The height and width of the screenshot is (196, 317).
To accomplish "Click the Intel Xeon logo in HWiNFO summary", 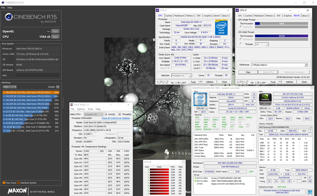I will click(200, 99).
